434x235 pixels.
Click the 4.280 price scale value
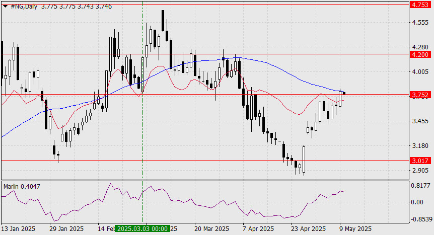tap(420, 47)
